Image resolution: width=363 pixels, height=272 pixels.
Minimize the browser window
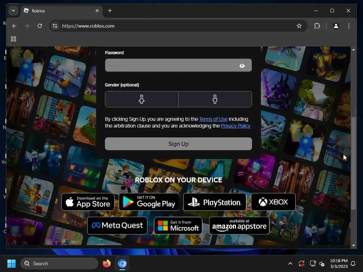(x=316, y=11)
